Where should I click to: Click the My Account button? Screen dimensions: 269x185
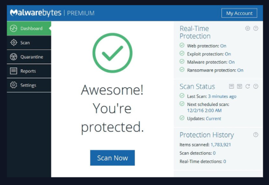[239, 13]
